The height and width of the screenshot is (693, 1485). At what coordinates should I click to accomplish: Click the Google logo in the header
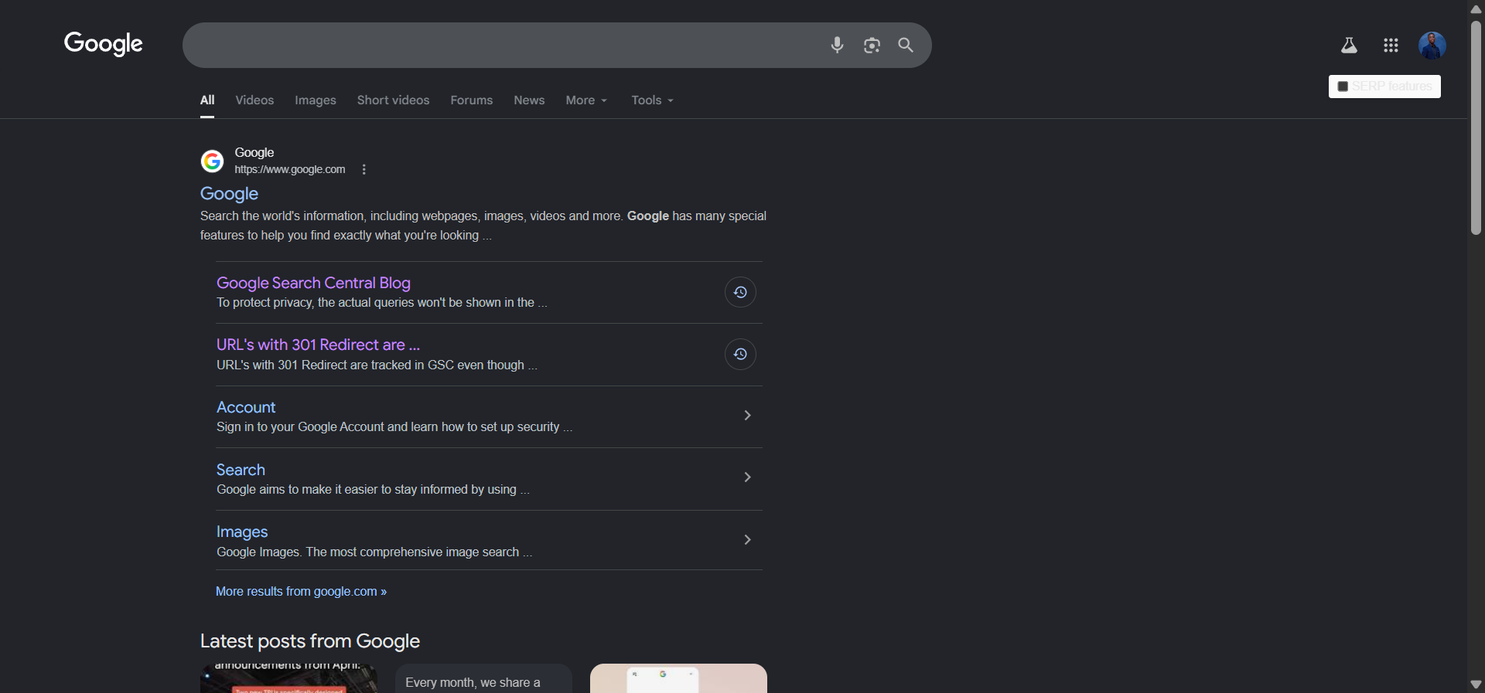tap(104, 44)
